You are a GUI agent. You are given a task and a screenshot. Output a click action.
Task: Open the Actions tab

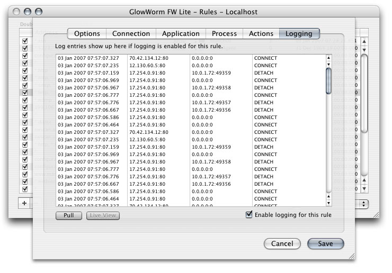pos(261,33)
